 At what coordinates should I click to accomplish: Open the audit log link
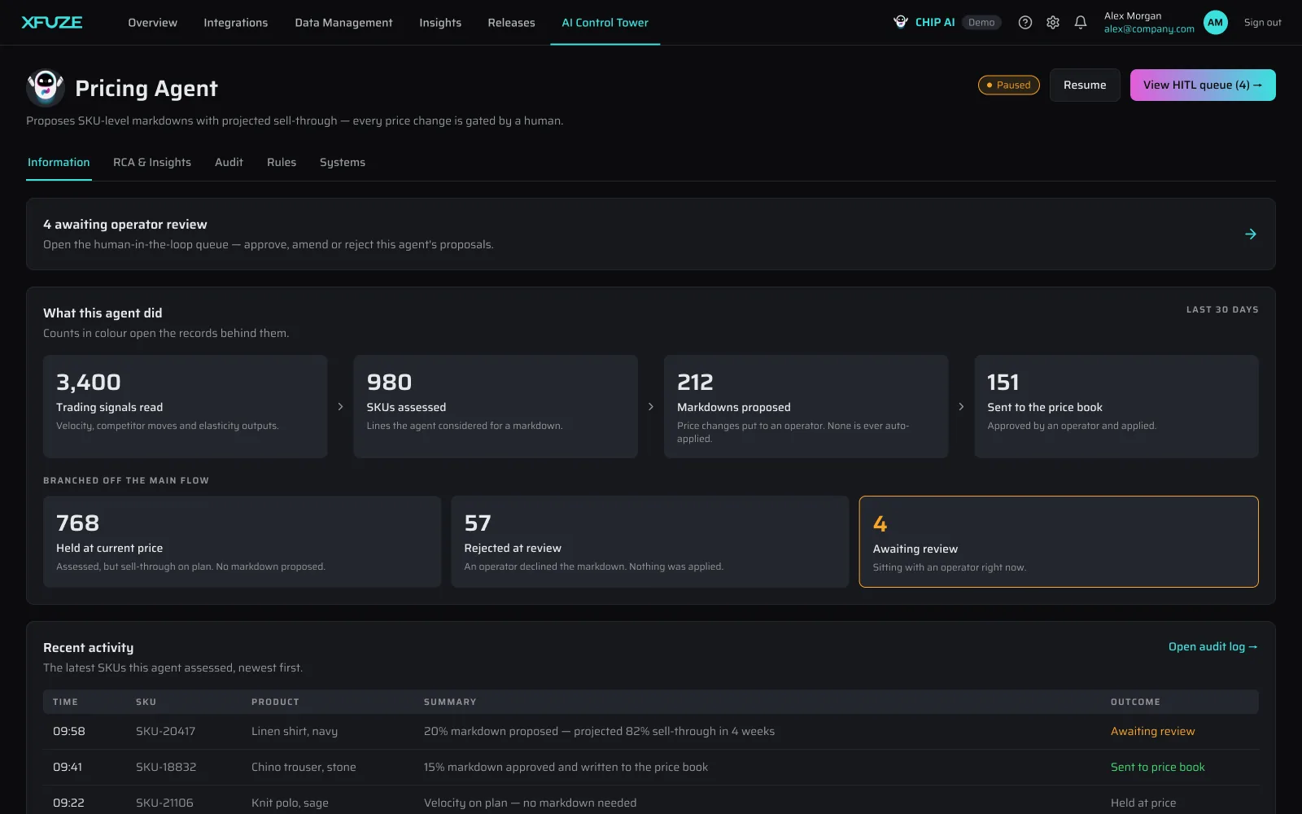(x=1213, y=646)
